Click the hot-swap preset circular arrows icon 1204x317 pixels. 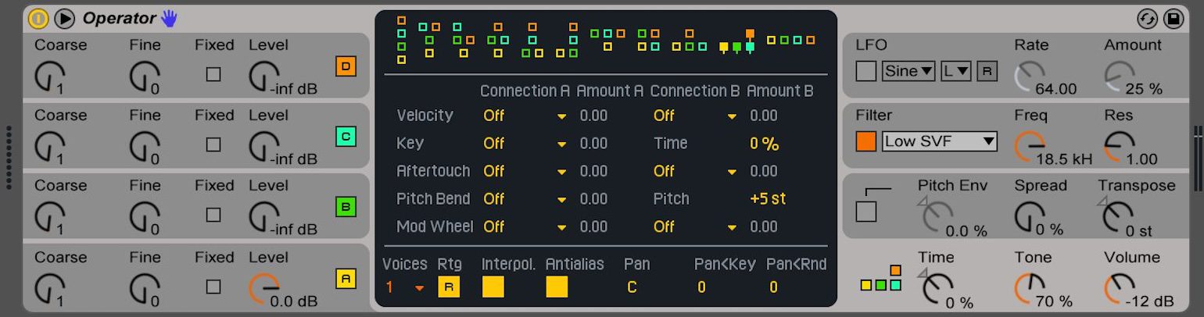coord(1147,18)
